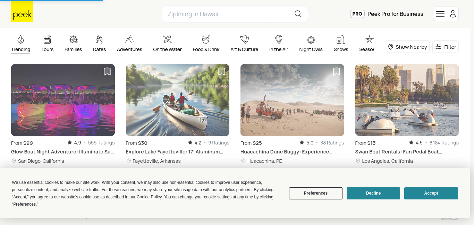The width and height of the screenshot is (474, 225).
Task: Switch to the Food & Drink tab
Action: [206, 44]
